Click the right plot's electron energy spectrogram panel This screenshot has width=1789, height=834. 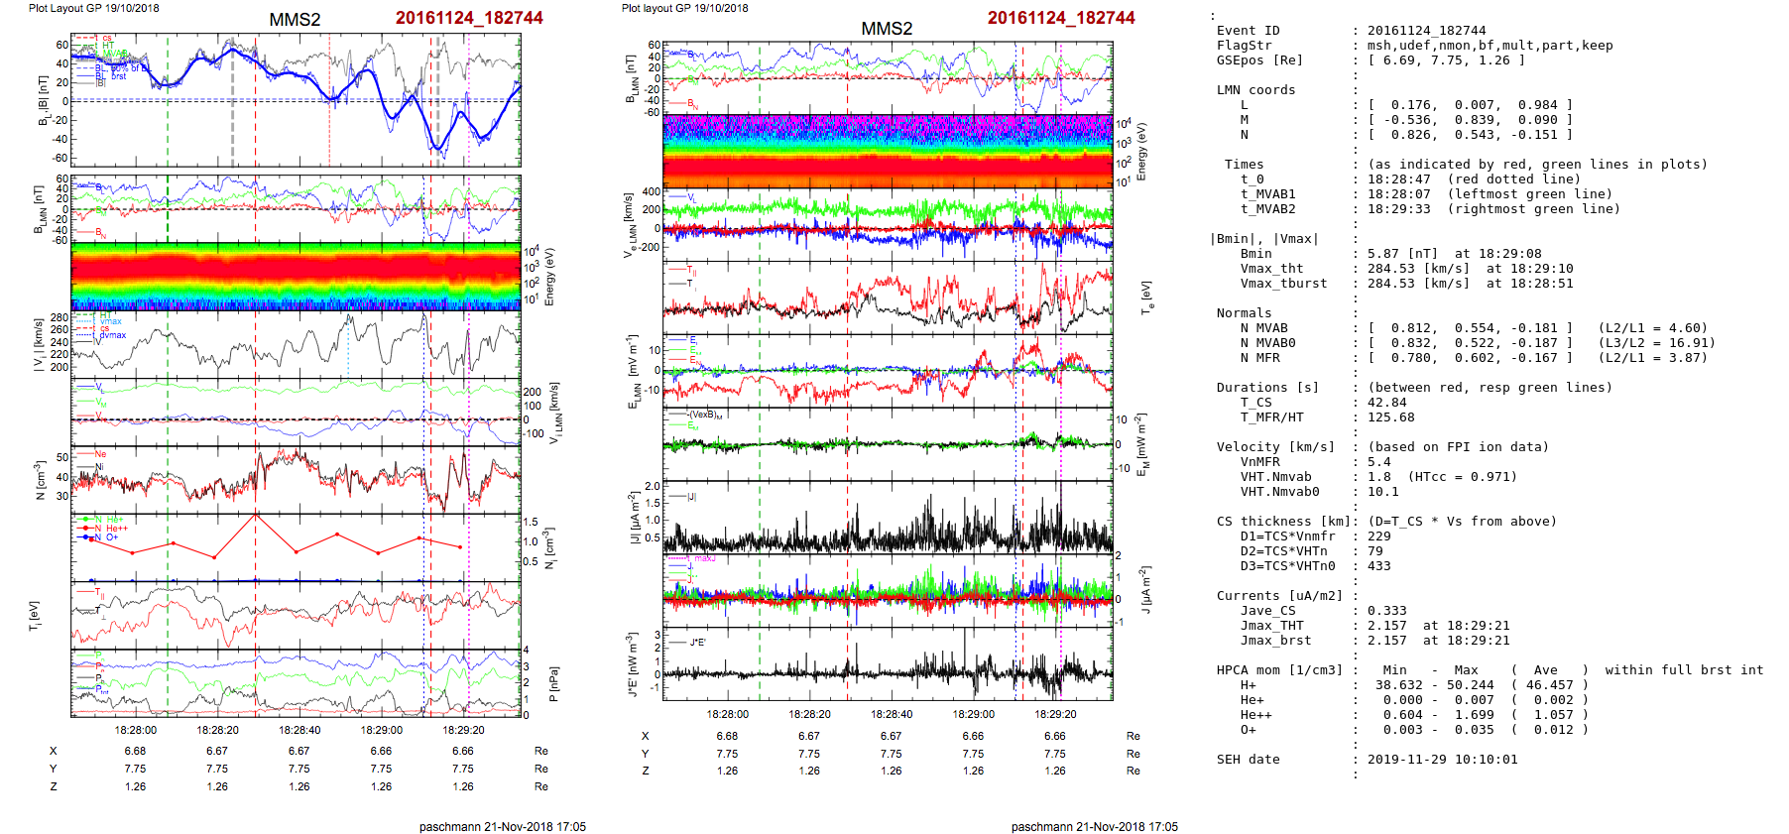pos(888,151)
